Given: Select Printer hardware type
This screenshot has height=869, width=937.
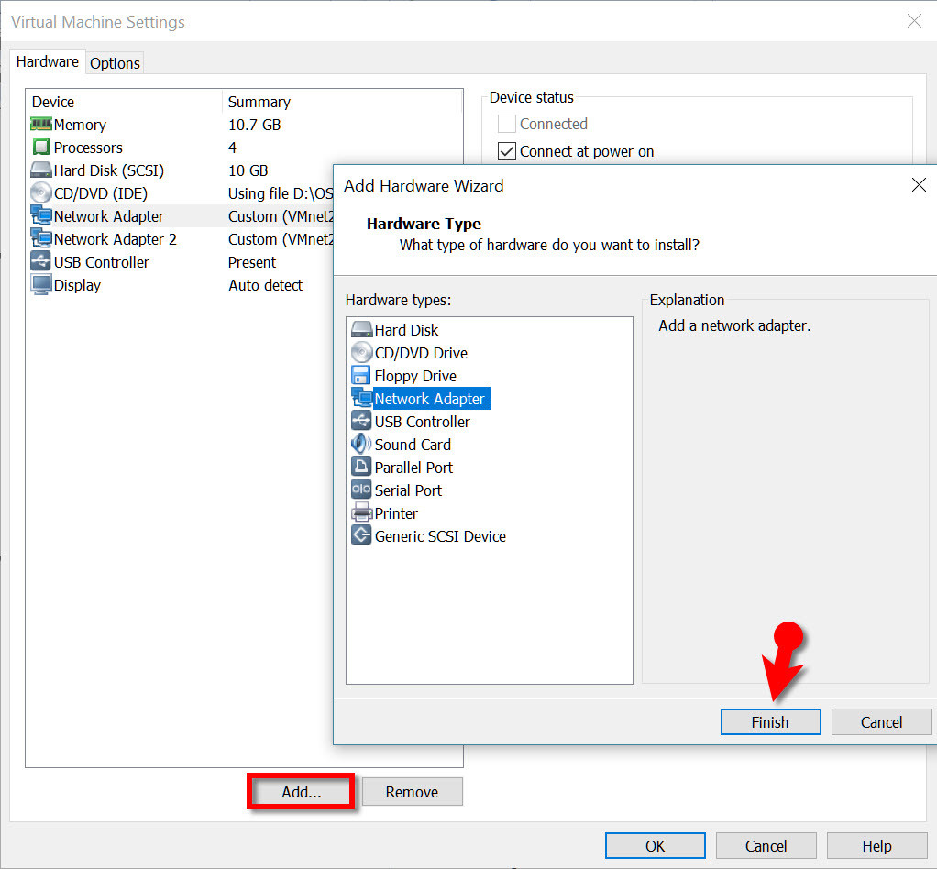Looking at the screenshot, I should point(395,512).
